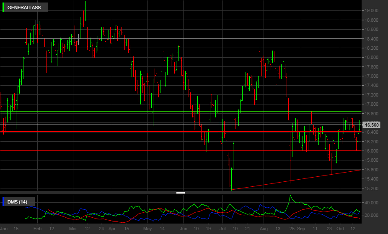Click the Mar date label
This screenshot has height=234, width=388.
point(73,229)
